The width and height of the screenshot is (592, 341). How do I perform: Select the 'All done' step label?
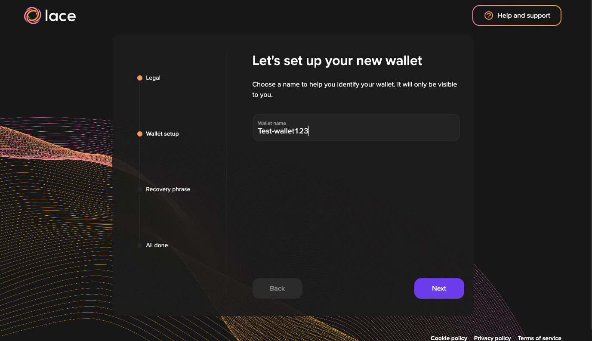157,245
